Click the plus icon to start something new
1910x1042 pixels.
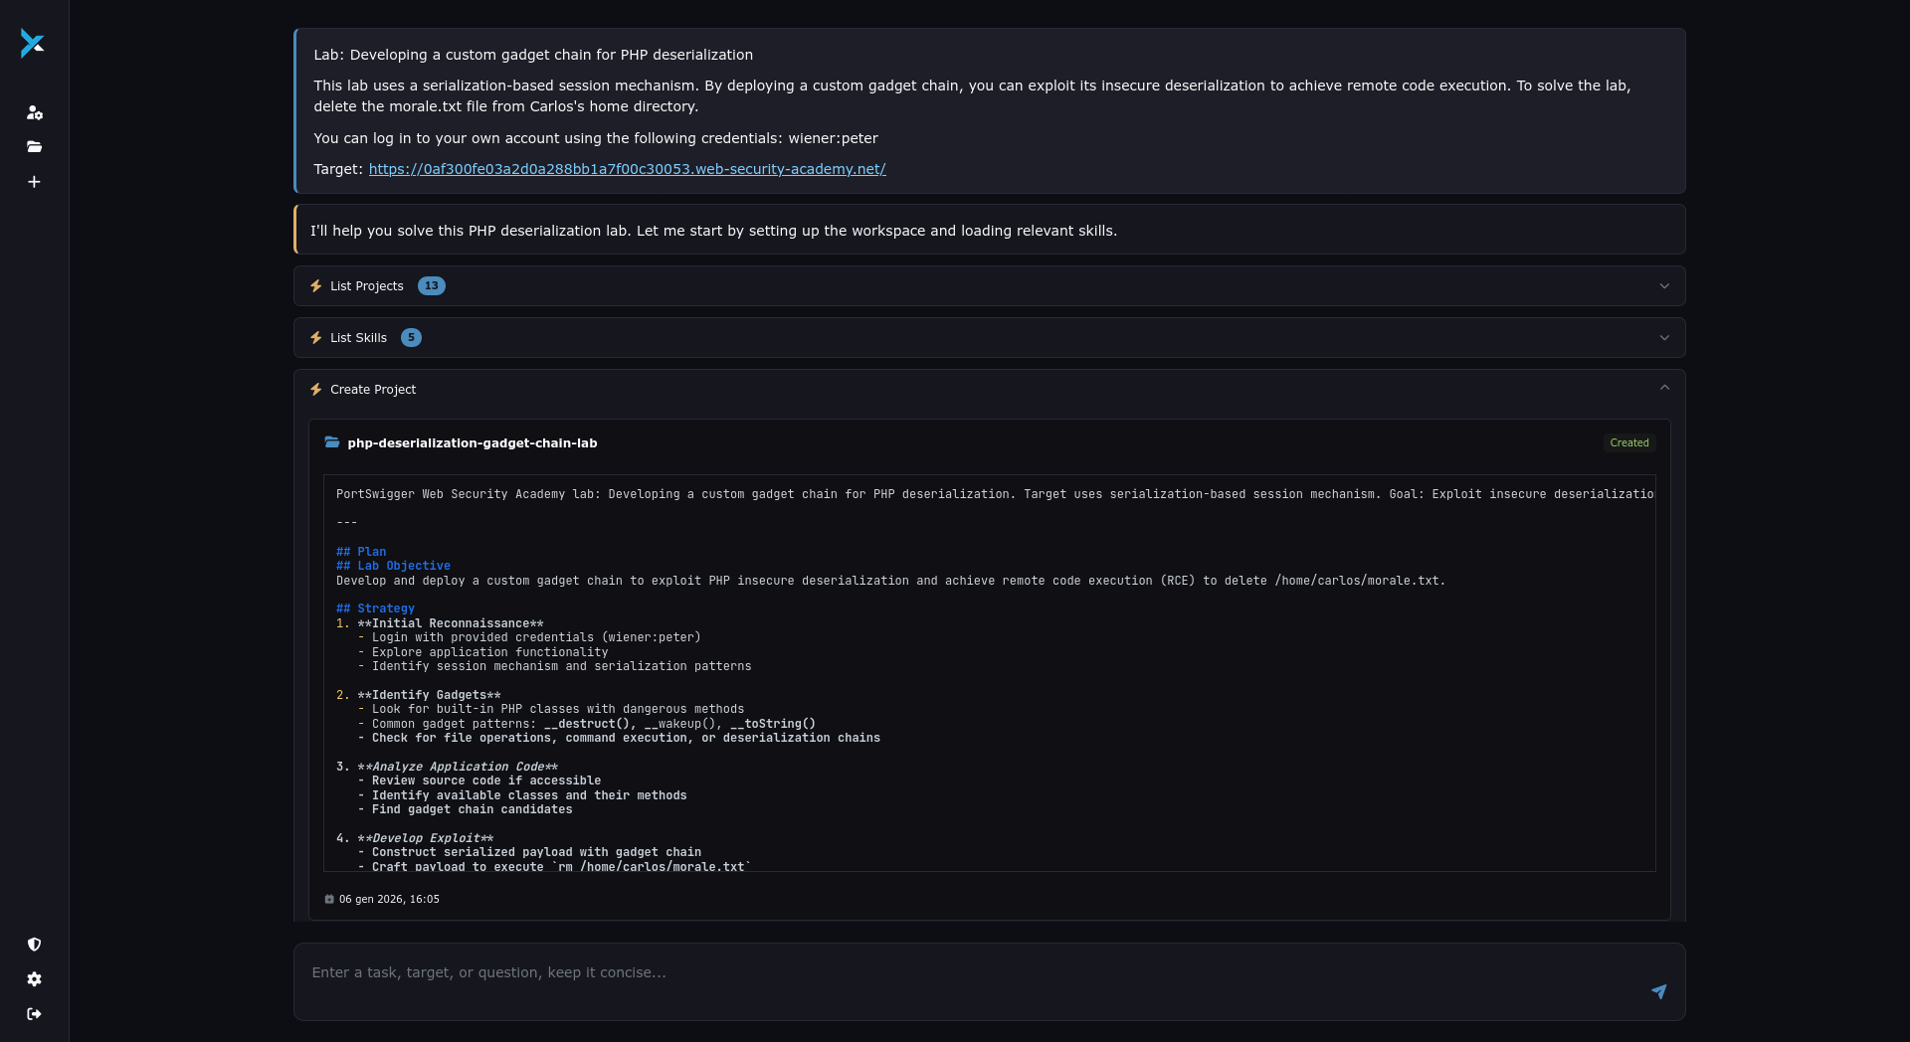point(34,182)
